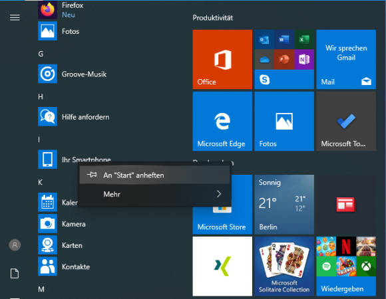Image resolution: width=386 pixels, height=299 pixels.
Task: Open the Microsoft Edge tile
Action: (x=222, y=121)
